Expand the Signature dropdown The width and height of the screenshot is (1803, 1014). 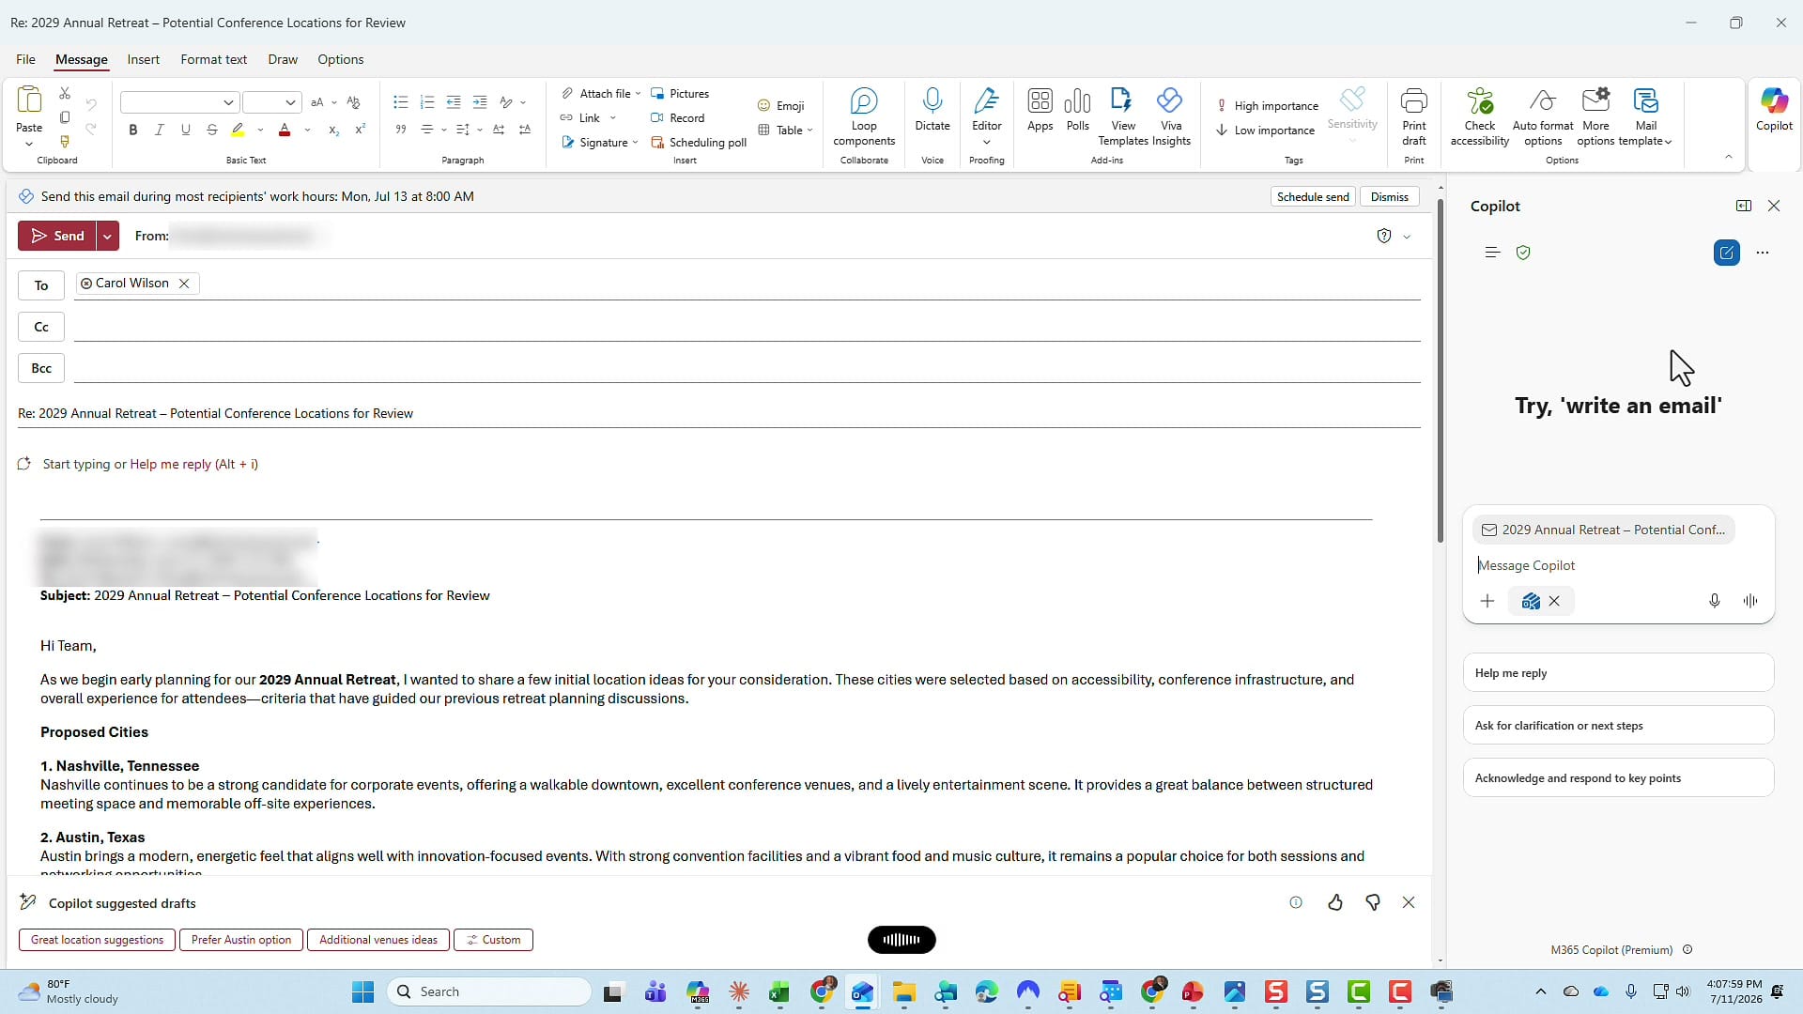[636, 143]
